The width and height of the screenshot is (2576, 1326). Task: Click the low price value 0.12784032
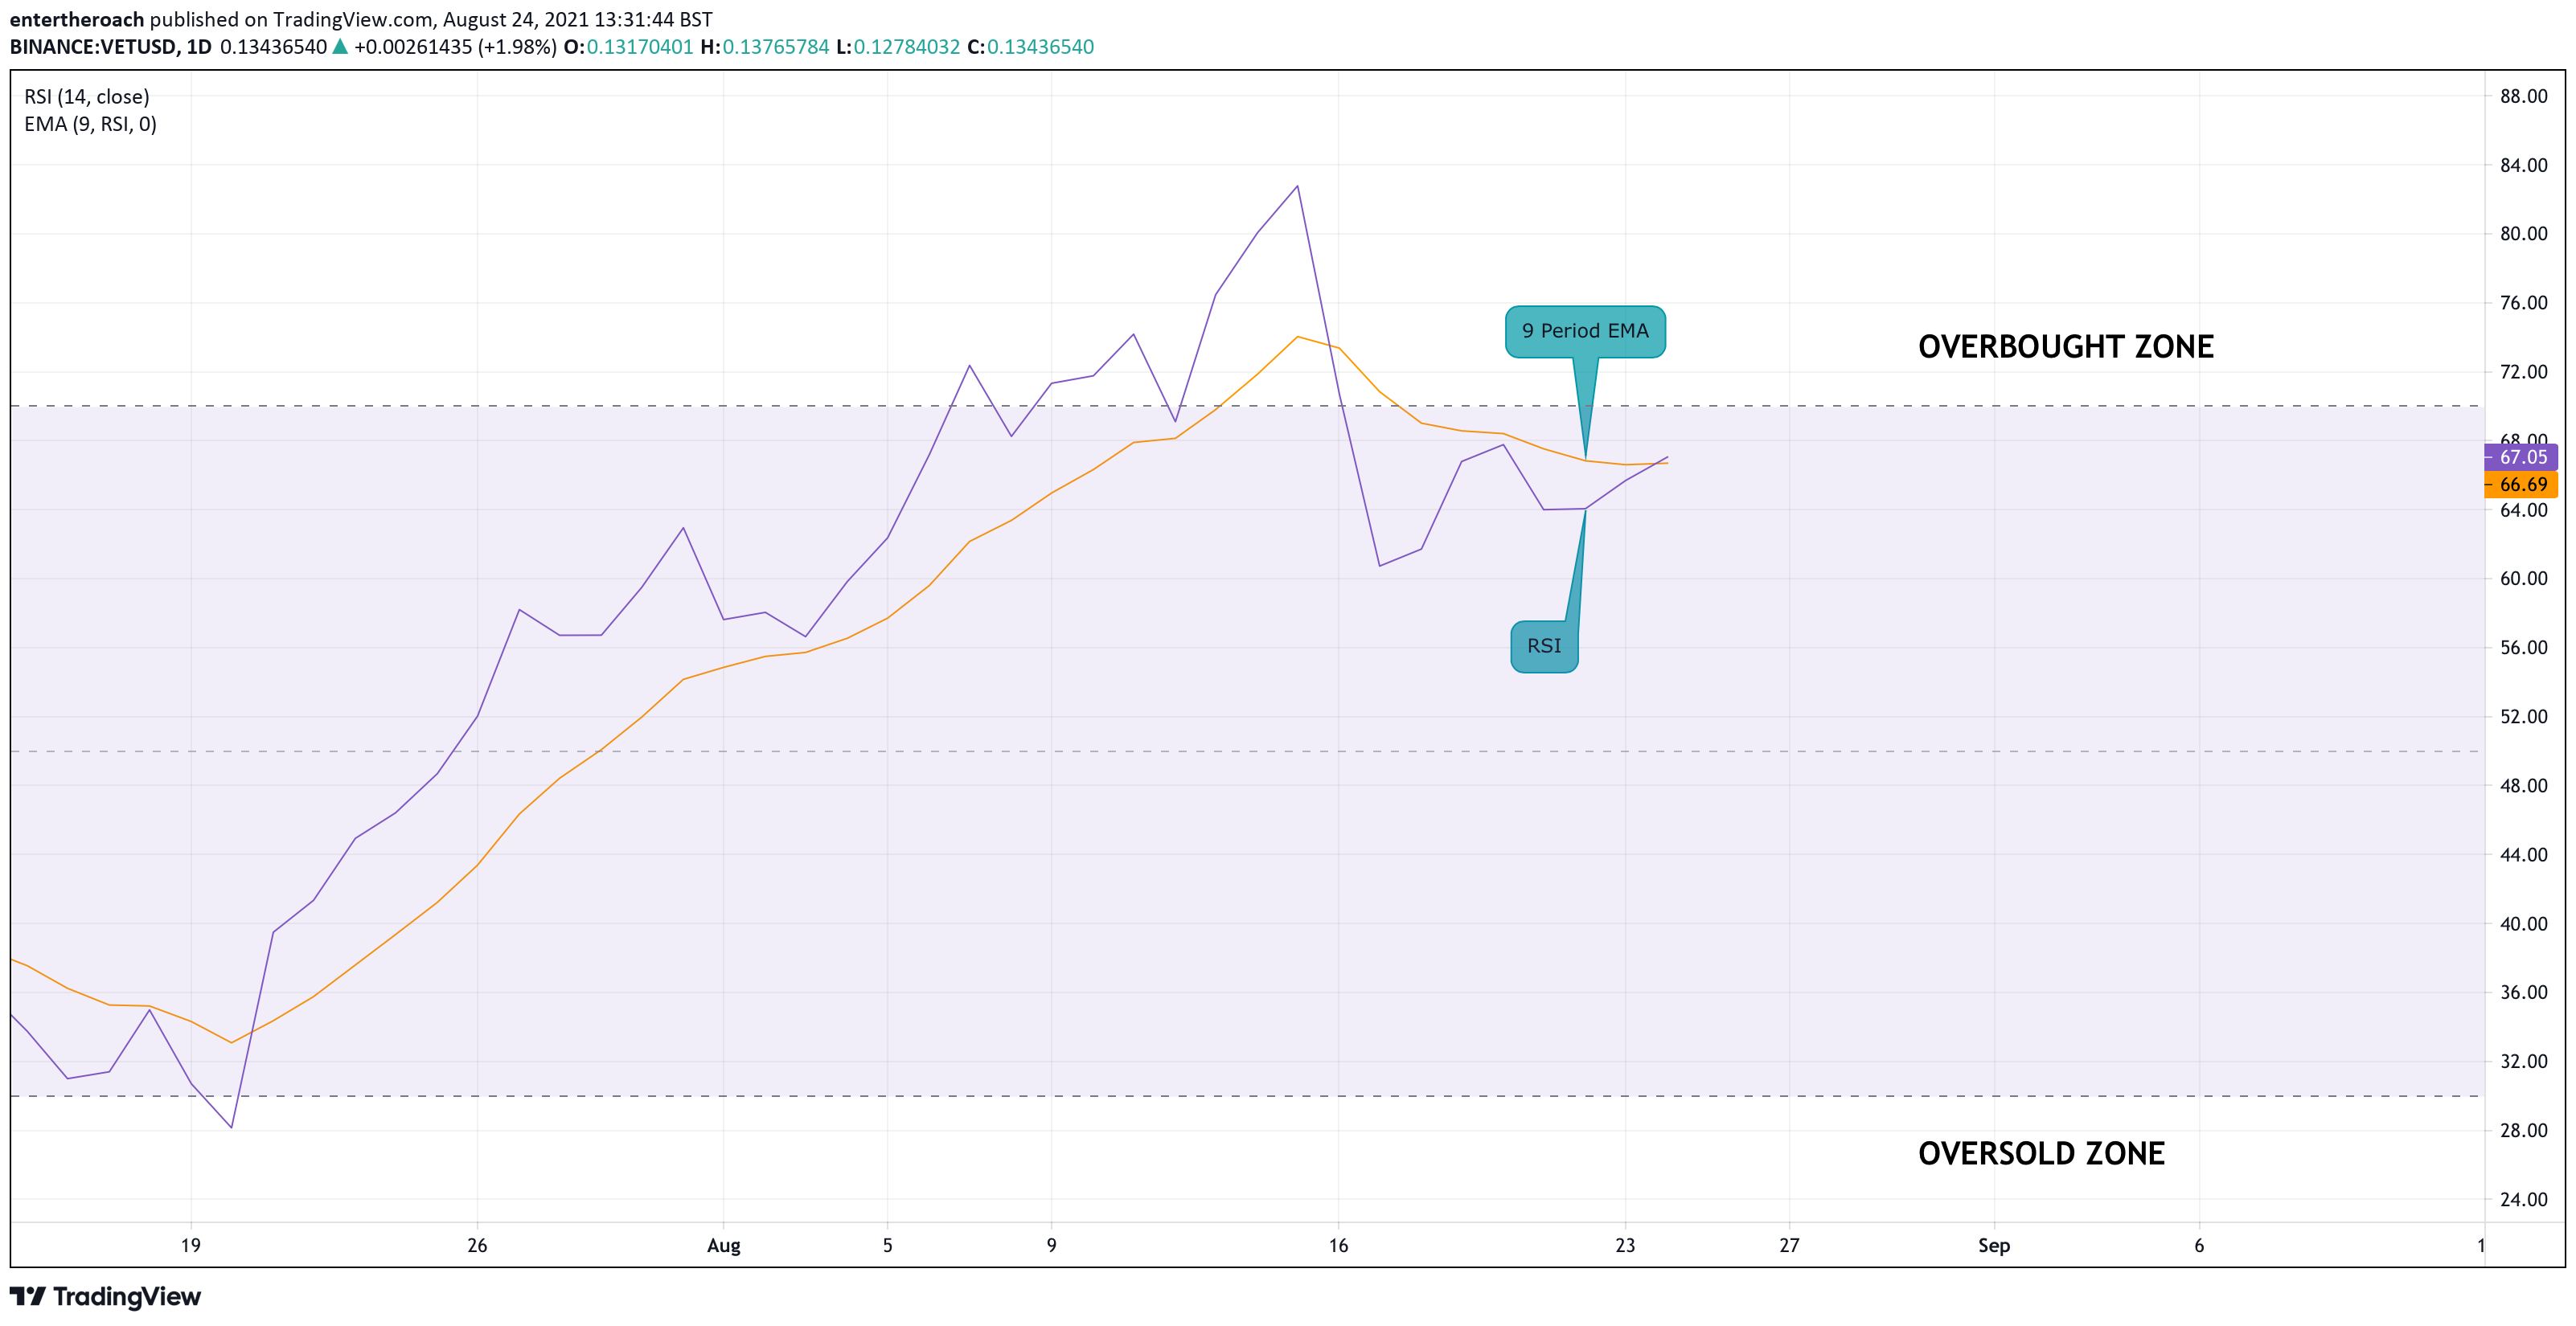[x=907, y=47]
